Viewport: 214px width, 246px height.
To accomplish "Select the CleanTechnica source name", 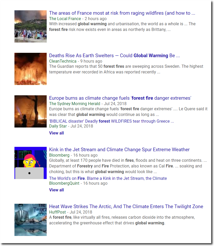I will (x=63, y=61).
